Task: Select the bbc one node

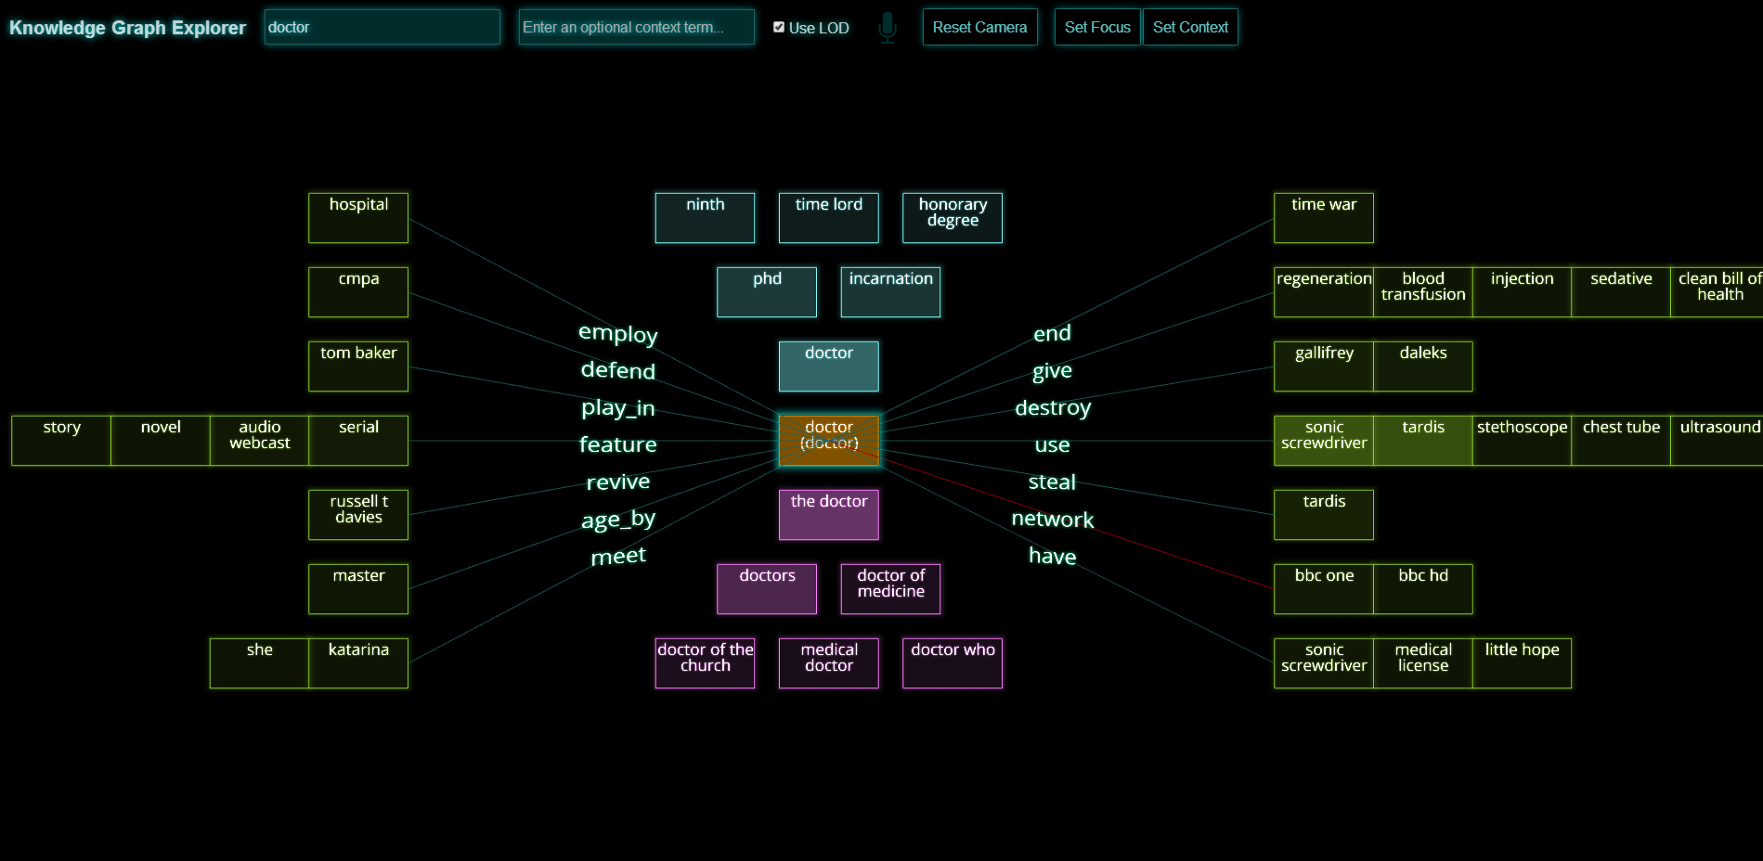Action: pos(1324,589)
